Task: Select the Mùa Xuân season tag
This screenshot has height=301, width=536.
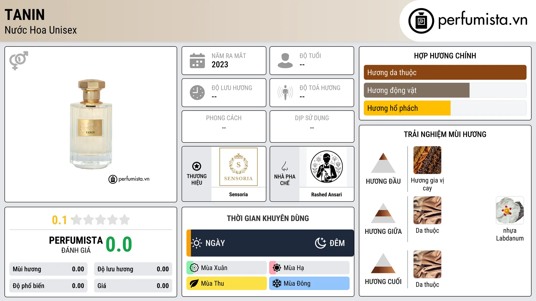Action: click(227, 268)
